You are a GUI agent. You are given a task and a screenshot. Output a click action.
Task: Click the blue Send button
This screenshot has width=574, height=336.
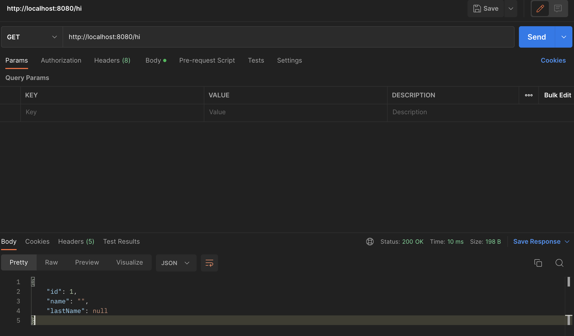tap(537, 37)
